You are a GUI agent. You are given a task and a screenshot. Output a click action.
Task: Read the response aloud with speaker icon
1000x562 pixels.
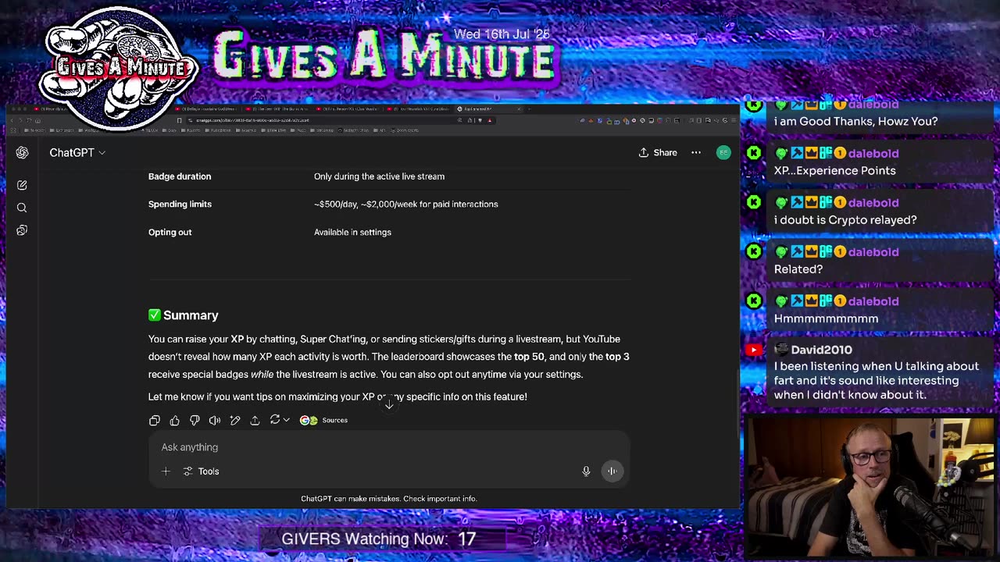coord(215,420)
